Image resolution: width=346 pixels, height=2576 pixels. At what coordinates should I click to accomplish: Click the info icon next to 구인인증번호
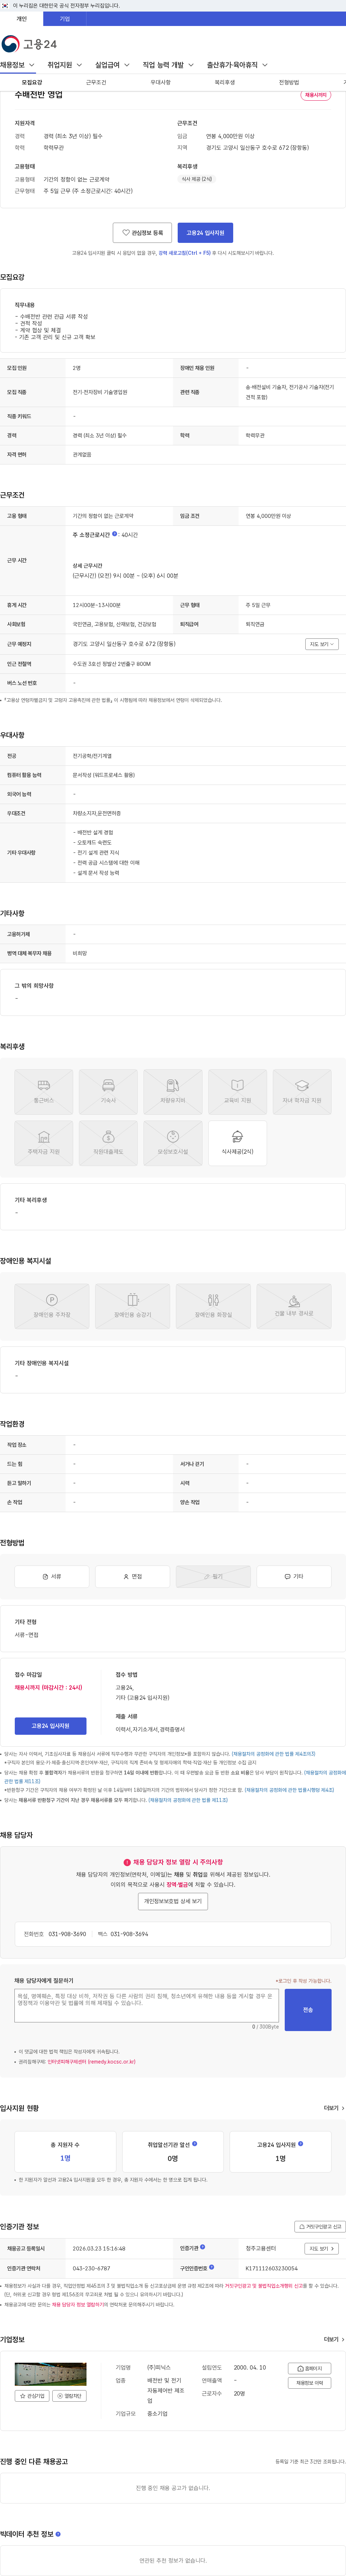pos(212,2267)
